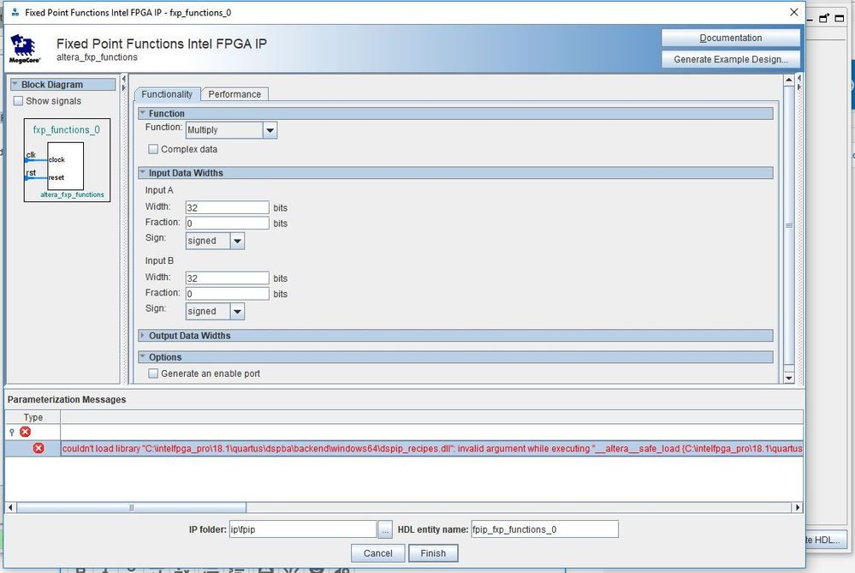Click the IP folder text field
This screenshot has height=573, width=855.
tap(303, 529)
